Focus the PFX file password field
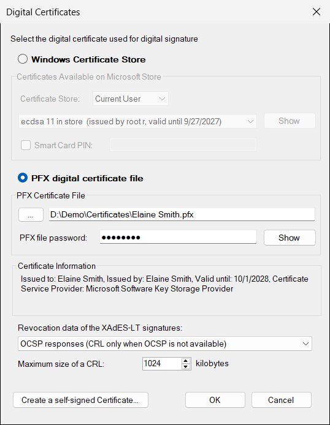The height and width of the screenshot is (425, 330). coord(178,237)
